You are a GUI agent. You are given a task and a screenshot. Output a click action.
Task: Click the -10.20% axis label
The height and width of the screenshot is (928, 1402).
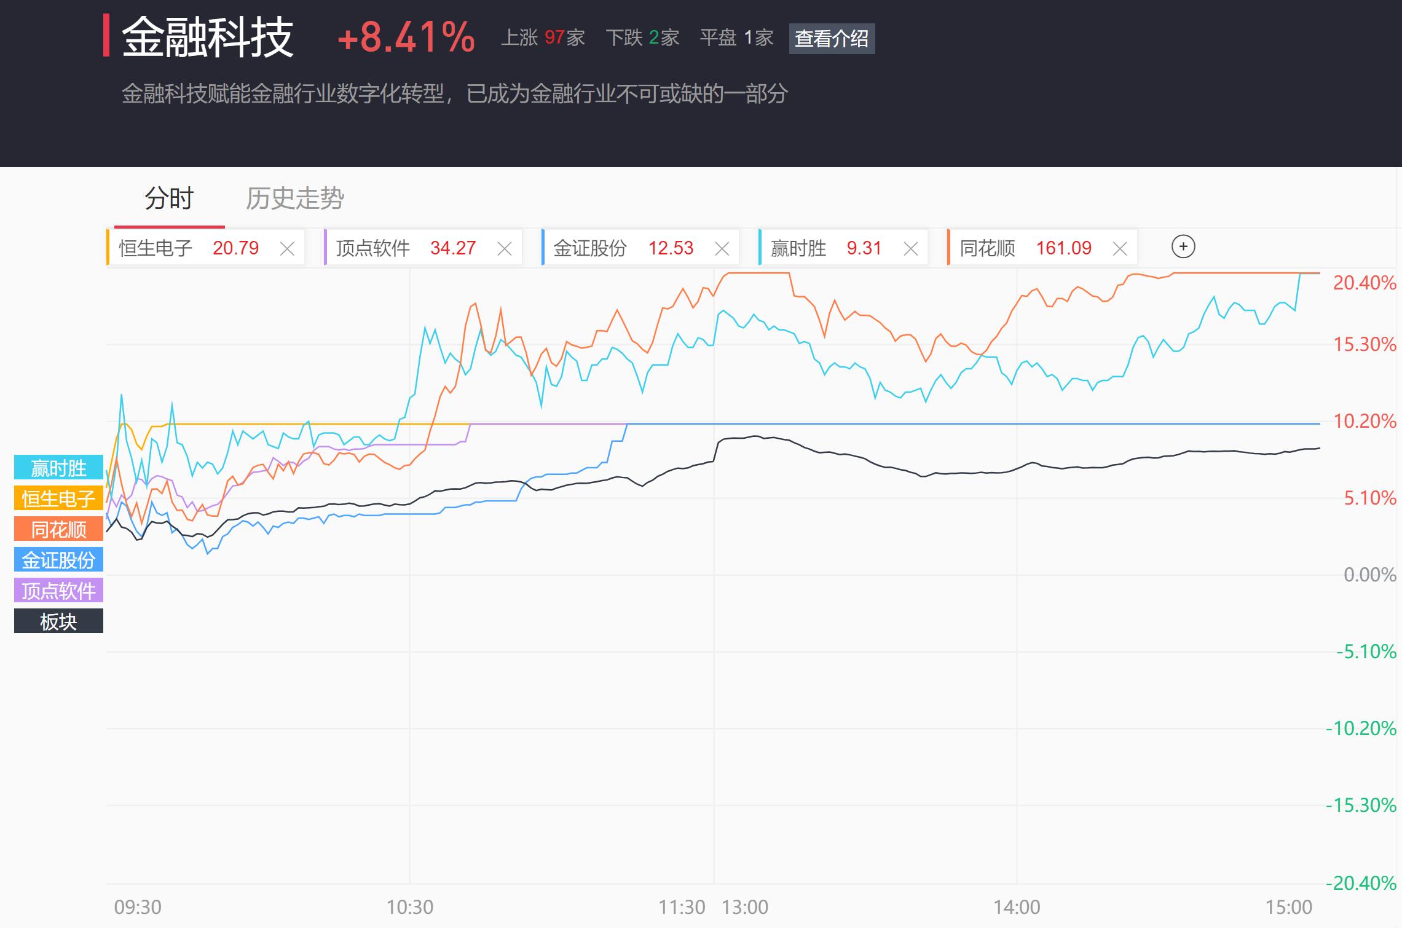1361,728
